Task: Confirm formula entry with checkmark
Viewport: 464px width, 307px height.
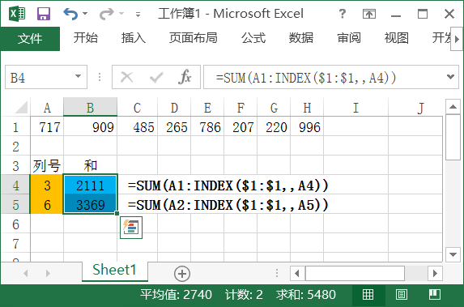Action: [x=156, y=78]
